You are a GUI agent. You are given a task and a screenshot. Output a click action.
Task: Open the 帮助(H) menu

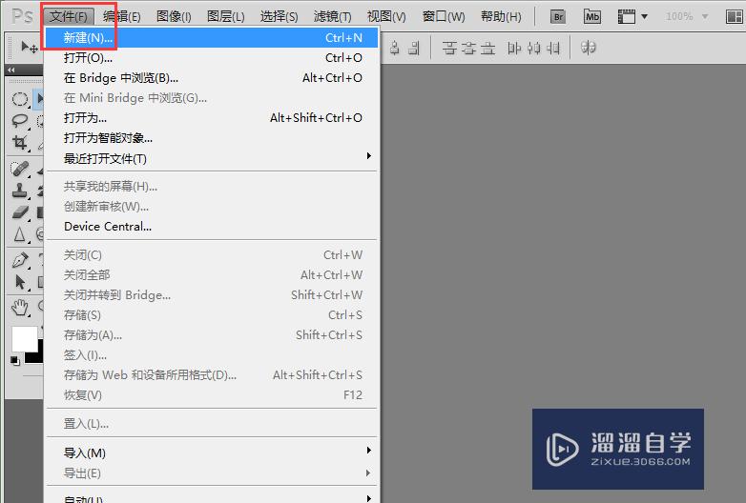pos(501,16)
